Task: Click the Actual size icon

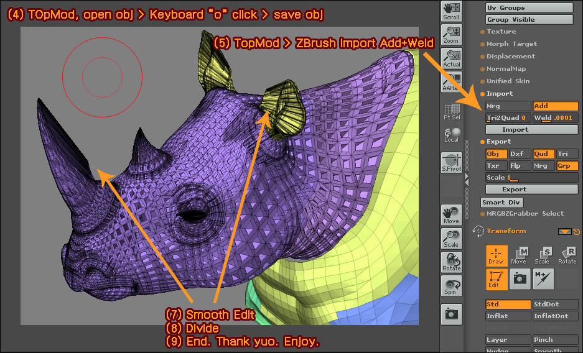Action: click(451, 58)
